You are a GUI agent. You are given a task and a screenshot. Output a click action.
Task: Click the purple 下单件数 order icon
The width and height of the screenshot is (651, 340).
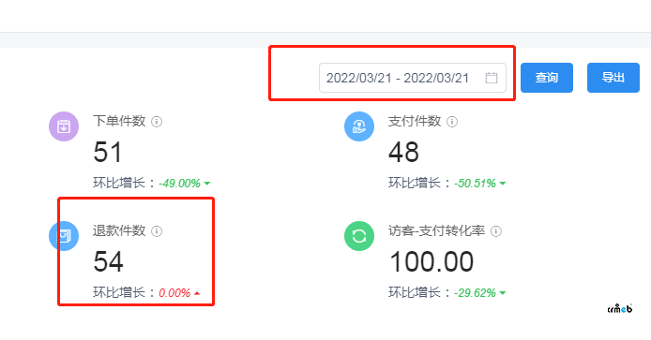[x=64, y=126]
